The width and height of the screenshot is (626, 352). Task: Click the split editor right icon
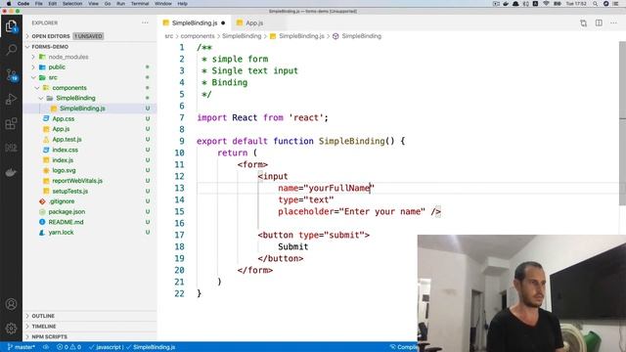(599, 22)
